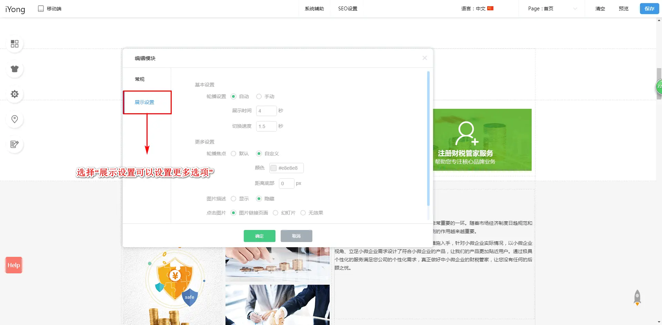Switch to the 常规 tab in dialog
662x325 pixels.
click(140, 79)
